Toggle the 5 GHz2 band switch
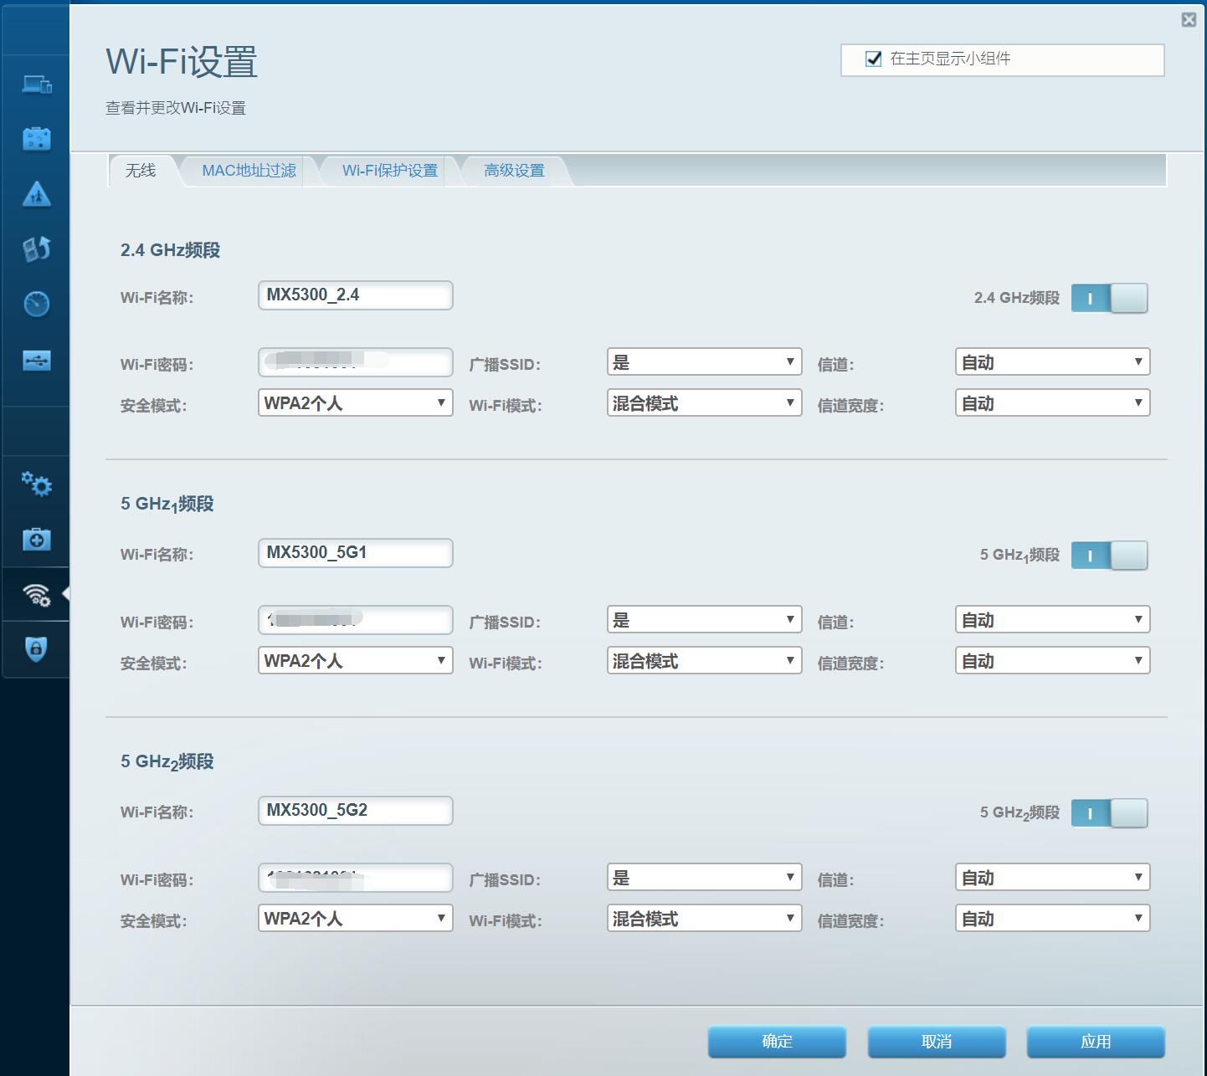 pyautogui.click(x=1110, y=812)
